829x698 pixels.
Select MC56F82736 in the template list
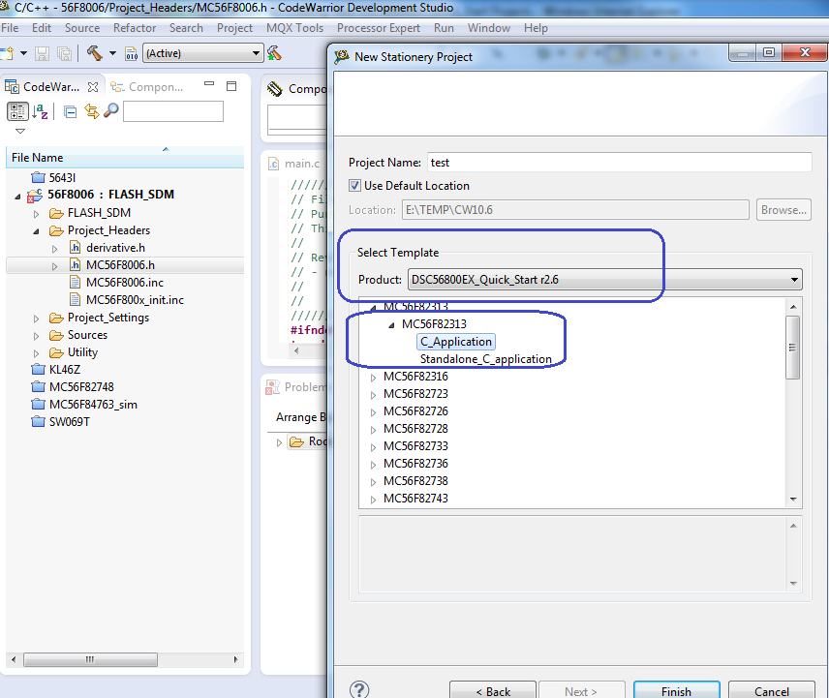coord(415,464)
